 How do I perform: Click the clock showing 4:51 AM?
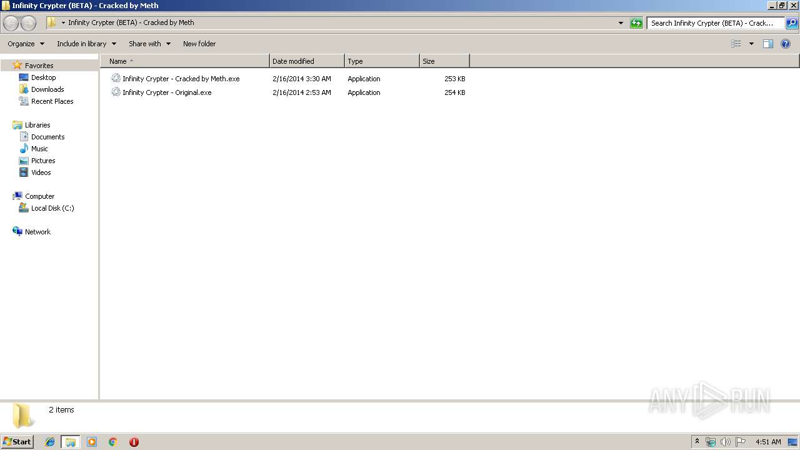[768, 442]
